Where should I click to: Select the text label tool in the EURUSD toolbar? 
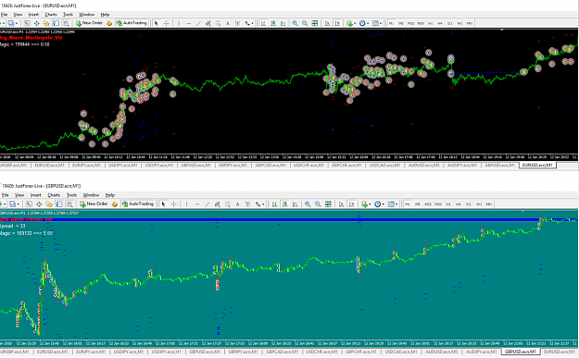click(x=237, y=23)
